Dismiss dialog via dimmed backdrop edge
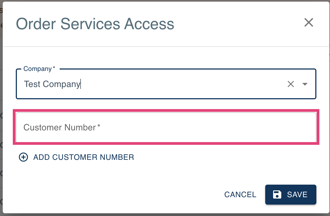The height and width of the screenshot is (216, 330). point(1,109)
